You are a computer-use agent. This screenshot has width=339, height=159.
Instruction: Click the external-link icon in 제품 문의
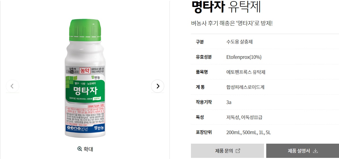238,151
